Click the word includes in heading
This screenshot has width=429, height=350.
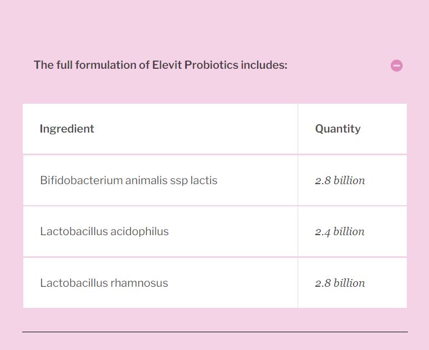(x=264, y=65)
